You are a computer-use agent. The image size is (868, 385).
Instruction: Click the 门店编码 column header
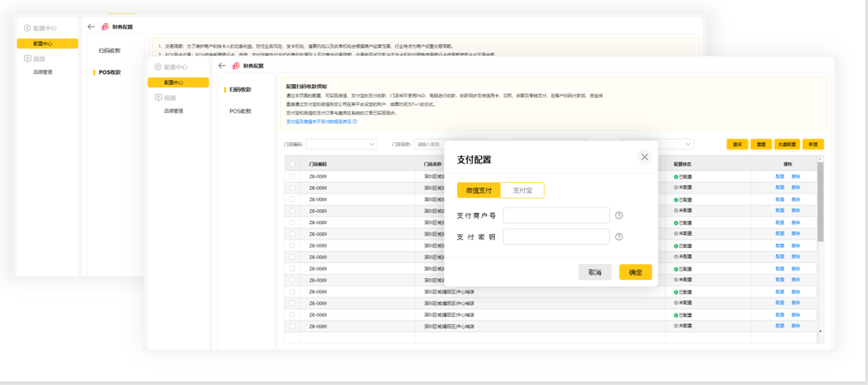[x=318, y=164]
